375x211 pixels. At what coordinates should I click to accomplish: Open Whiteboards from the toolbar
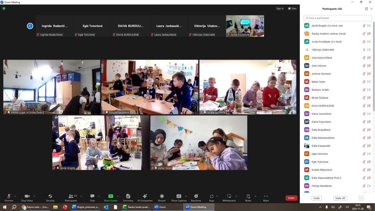(229, 196)
